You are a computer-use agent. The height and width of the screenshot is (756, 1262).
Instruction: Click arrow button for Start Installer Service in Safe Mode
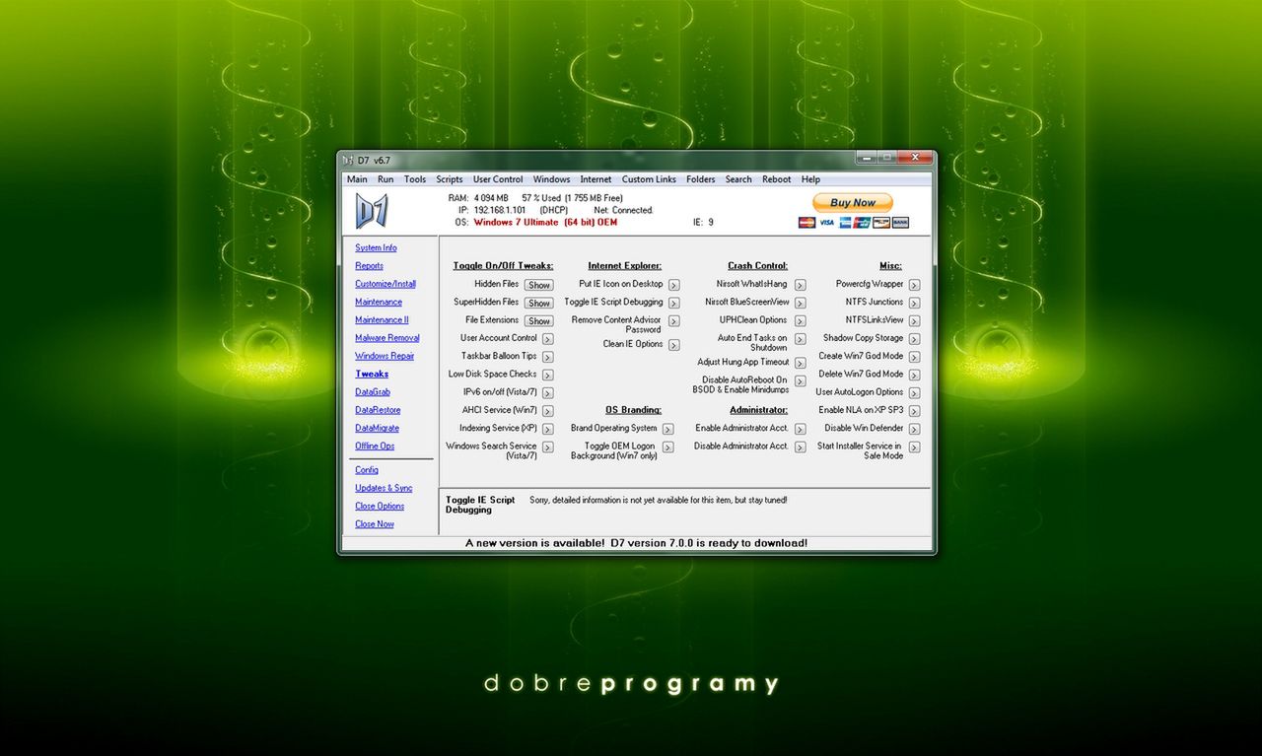(914, 447)
